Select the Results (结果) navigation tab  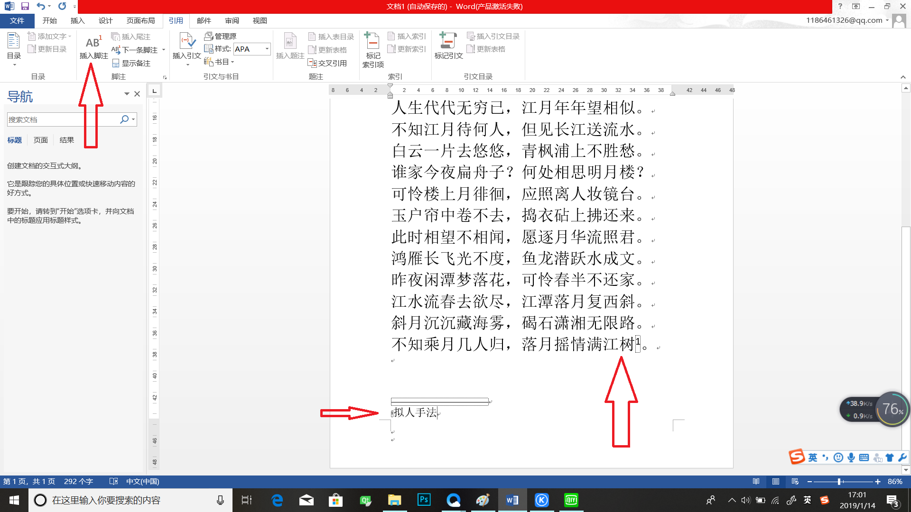pyautogui.click(x=67, y=140)
